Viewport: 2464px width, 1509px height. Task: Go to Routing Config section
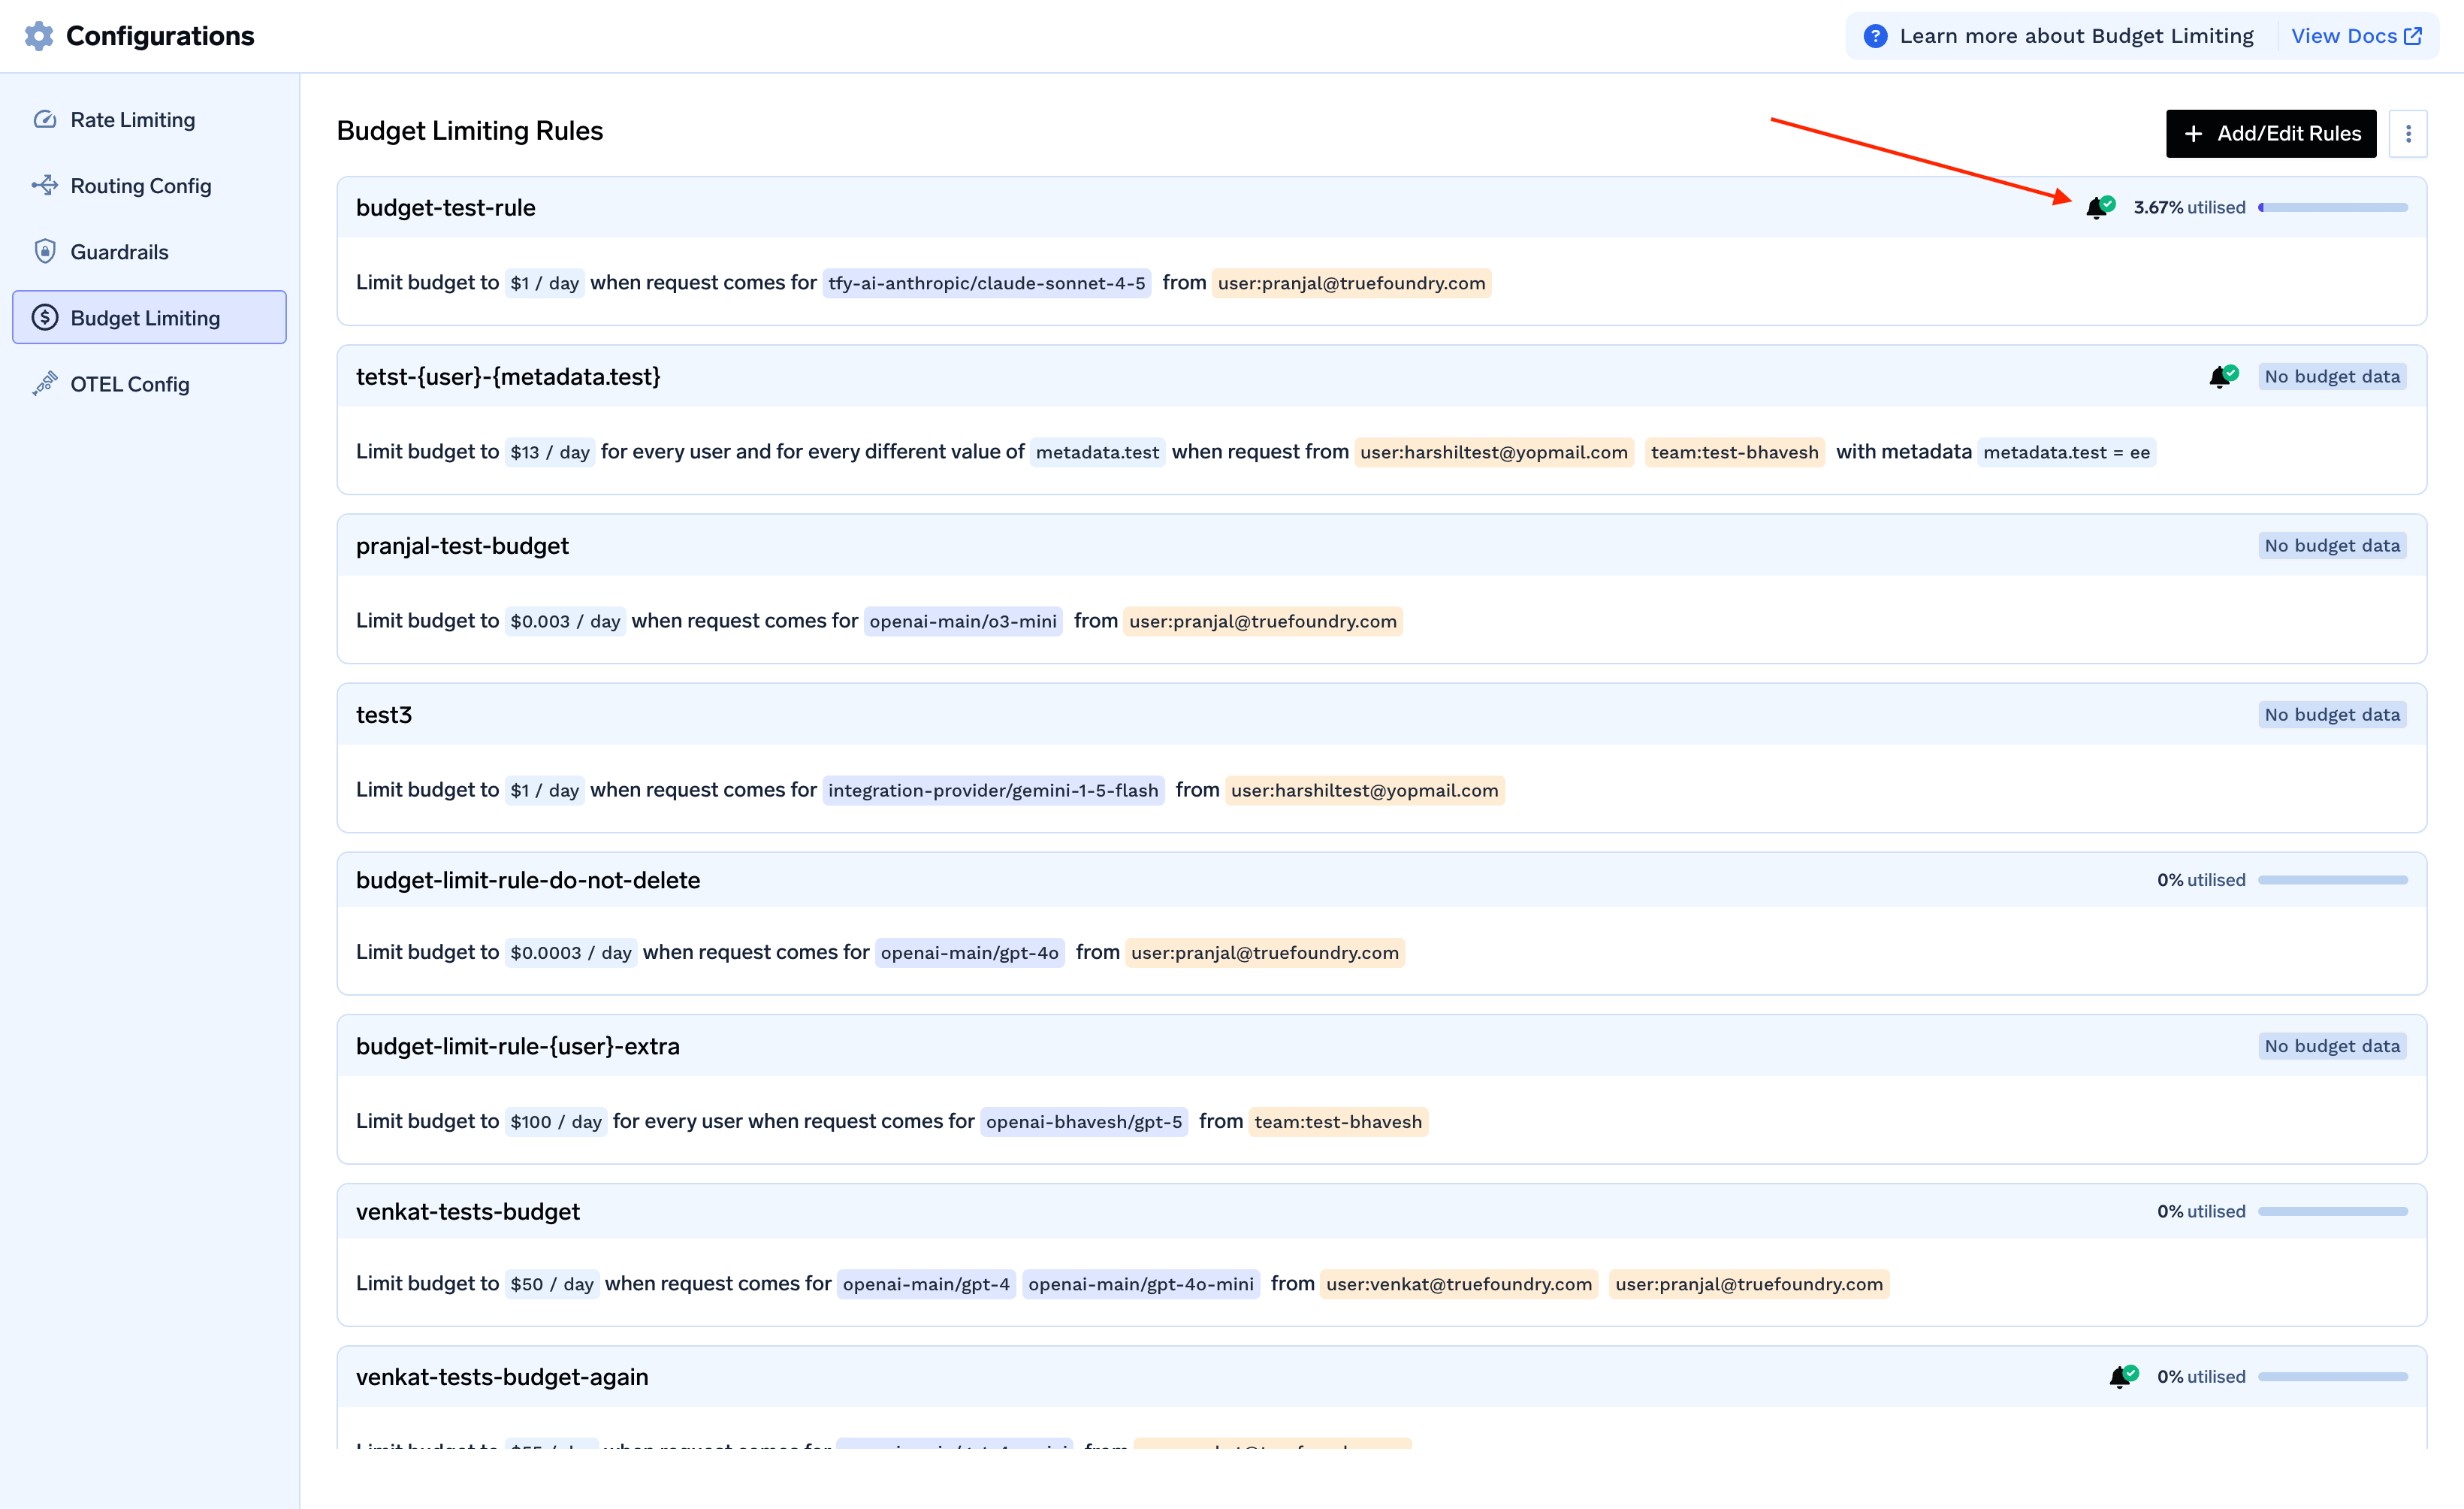[x=141, y=186]
